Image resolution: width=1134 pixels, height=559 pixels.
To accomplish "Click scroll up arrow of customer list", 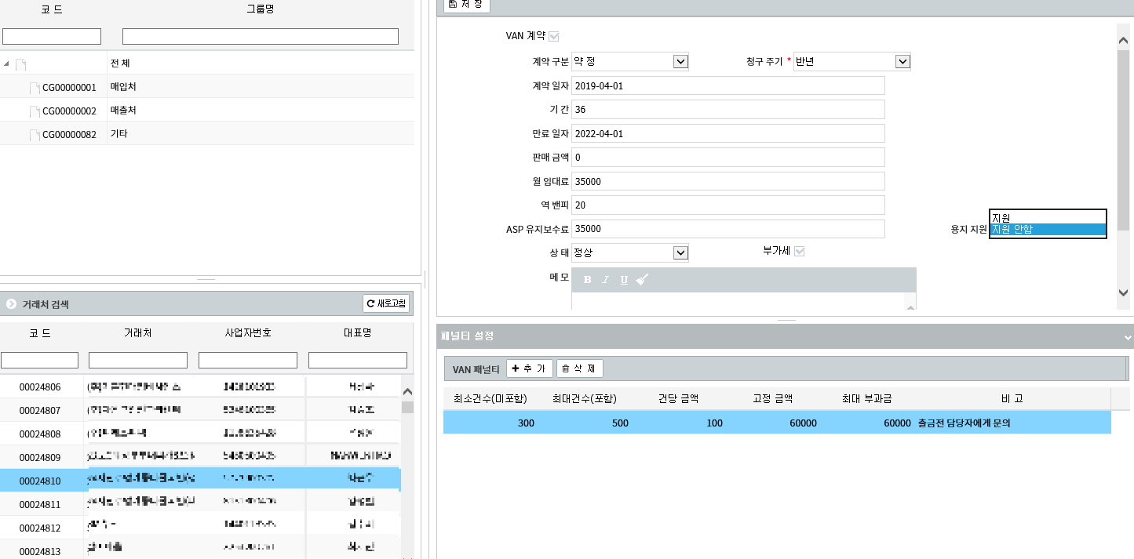I will tap(407, 391).
